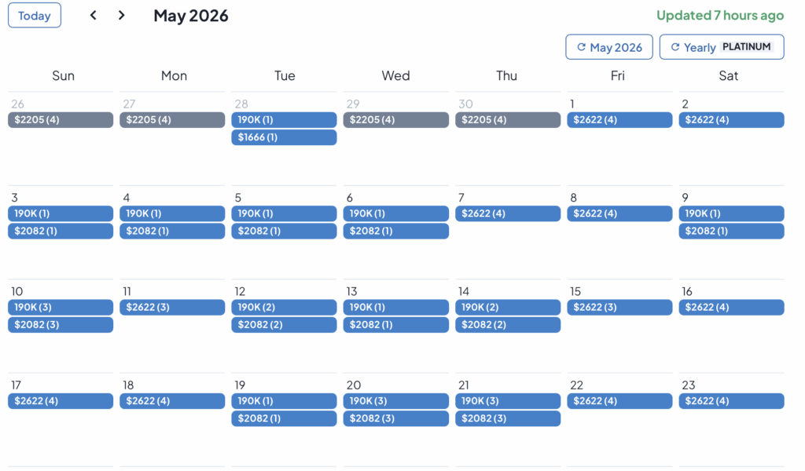Viewport: 805px width, 471px height.
Task: Click the grayed $2205 (4) fare on April 26
Action: point(61,119)
